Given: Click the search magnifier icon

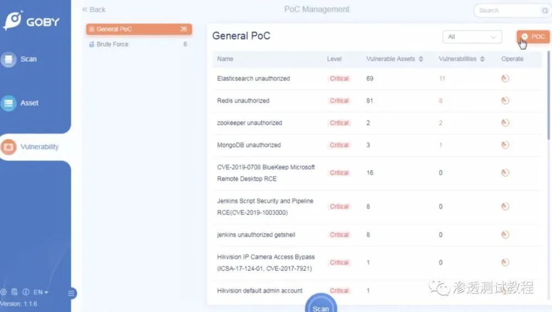Looking at the screenshot, I should pyautogui.click(x=545, y=10).
